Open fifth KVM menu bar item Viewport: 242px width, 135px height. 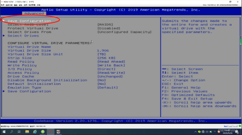click(25, 5)
